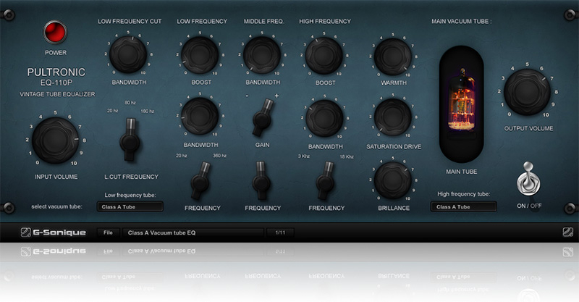The image size is (579, 302).
Task: Click the Low Frequency Boost knob
Action: [200, 55]
